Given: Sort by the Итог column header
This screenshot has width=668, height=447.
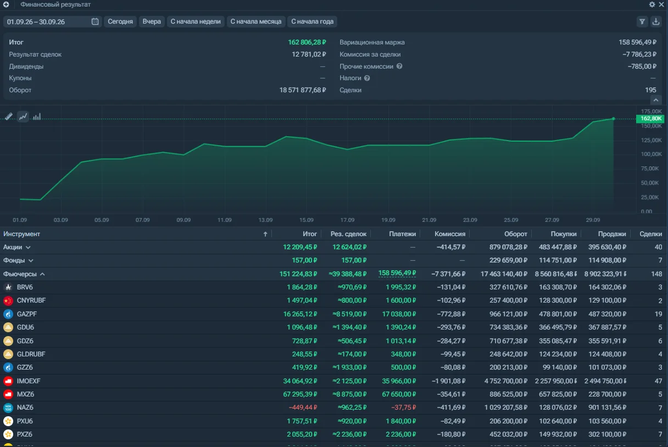Looking at the screenshot, I should [x=310, y=234].
